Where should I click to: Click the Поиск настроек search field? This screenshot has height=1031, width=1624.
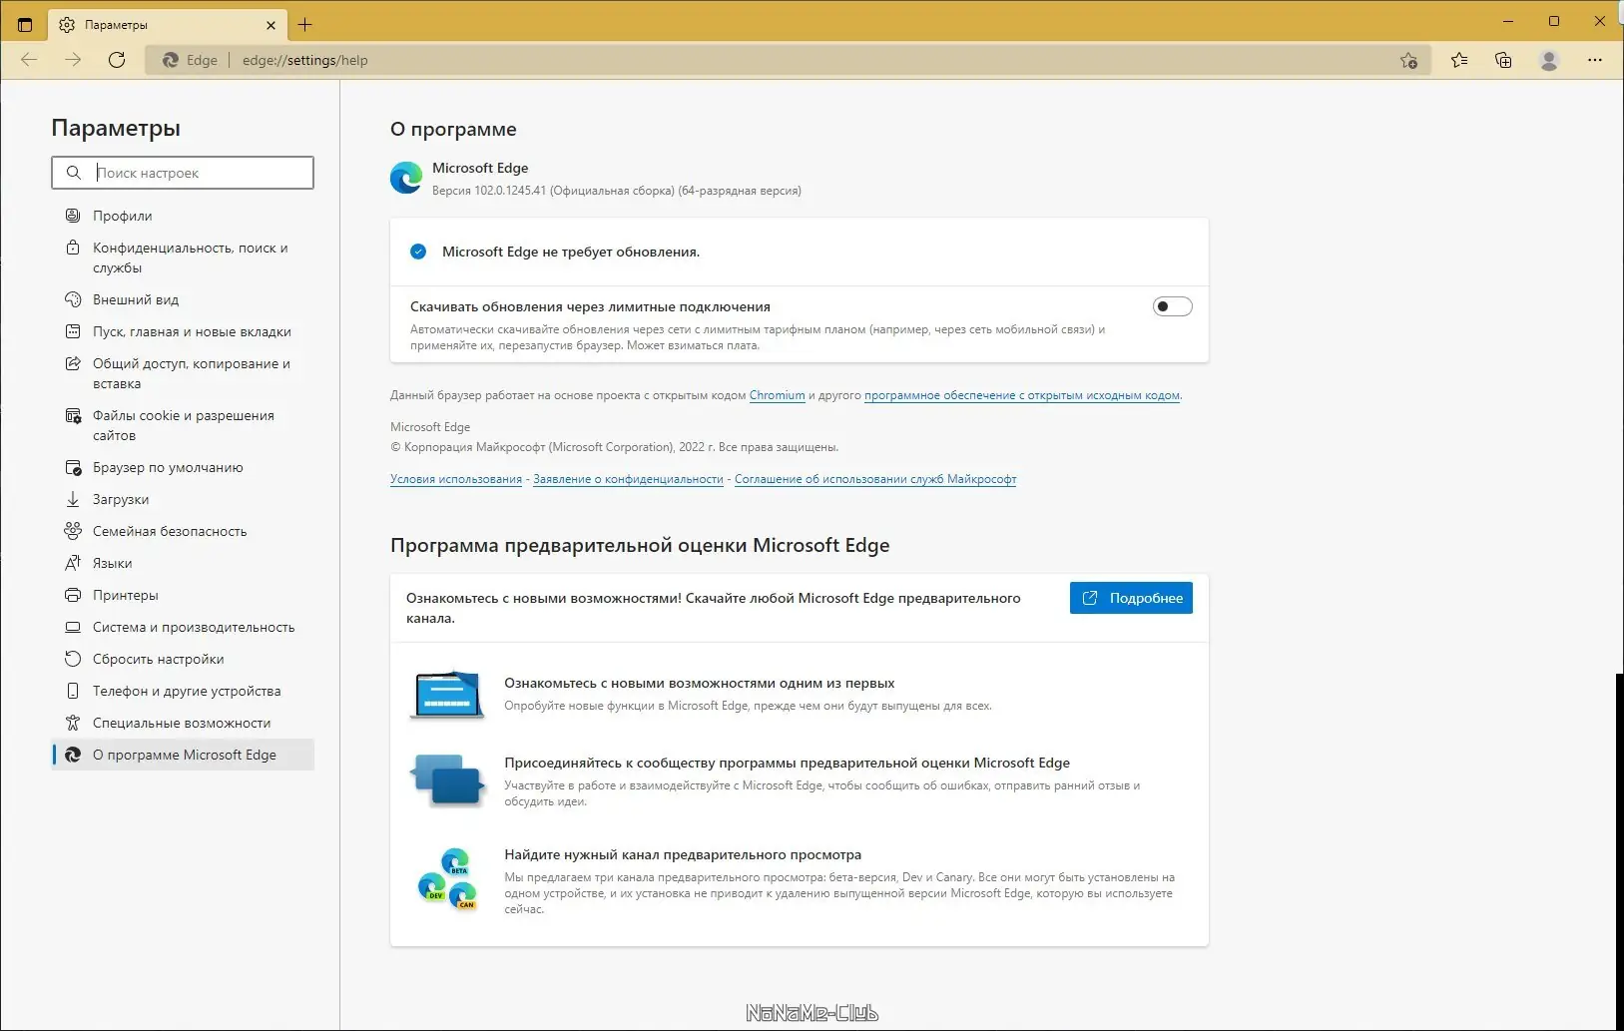(x=183, y=173)
